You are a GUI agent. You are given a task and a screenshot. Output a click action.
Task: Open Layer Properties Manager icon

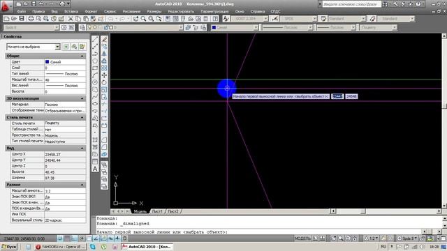tap(82, 28)
